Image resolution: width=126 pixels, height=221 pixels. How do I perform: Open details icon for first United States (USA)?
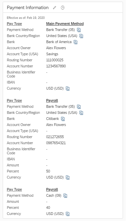[x=81, y=36]
